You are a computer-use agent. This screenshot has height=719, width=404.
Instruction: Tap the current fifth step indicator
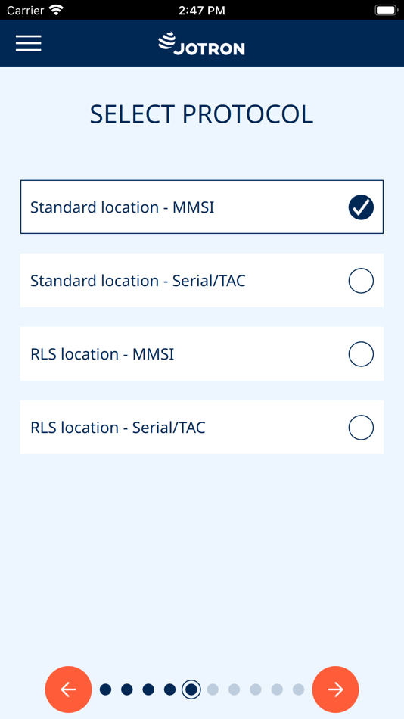point(191,689)
